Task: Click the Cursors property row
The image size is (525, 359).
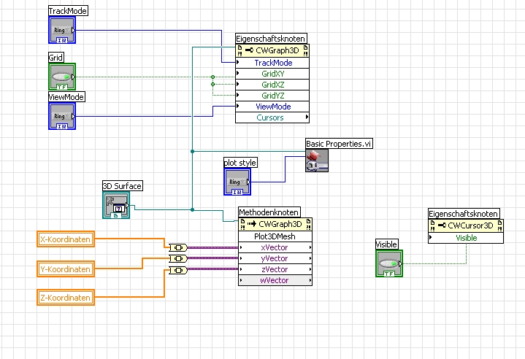Action: click(272, 117)
